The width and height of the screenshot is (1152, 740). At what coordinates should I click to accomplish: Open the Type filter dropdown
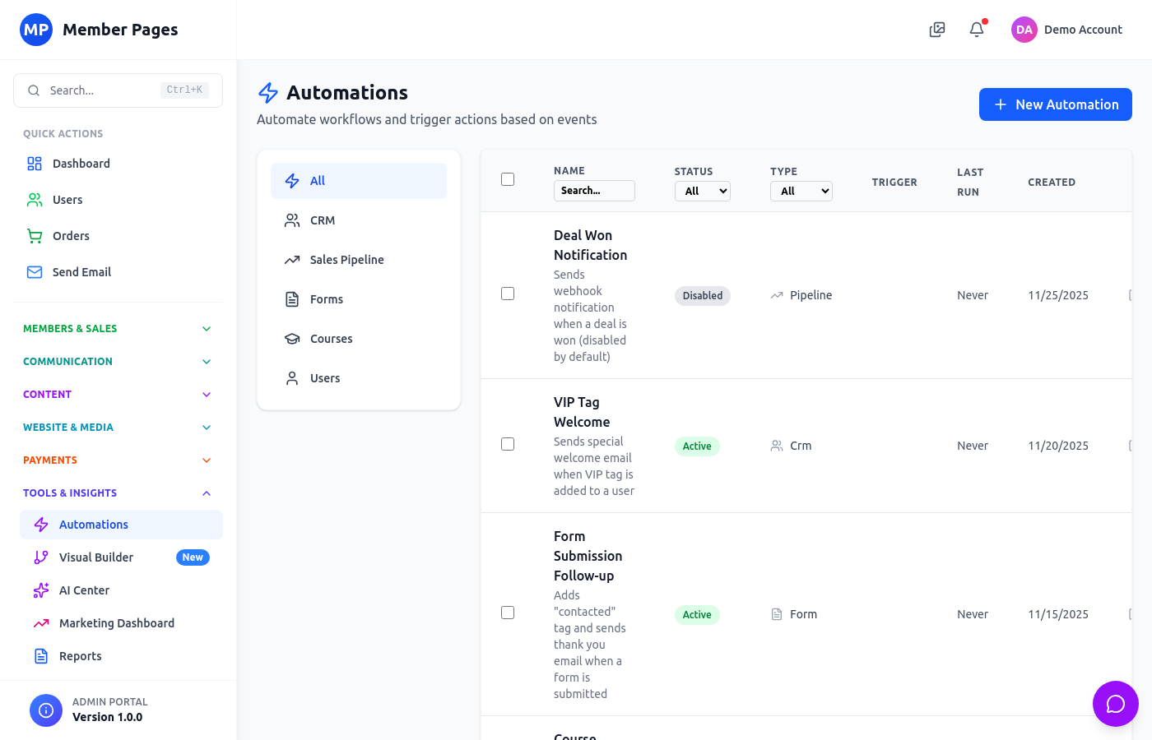pyautogui.click(x=801, y=191)
